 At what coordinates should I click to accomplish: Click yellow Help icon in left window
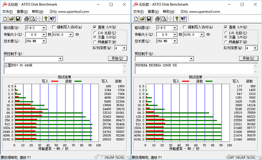click(x=46, y=19)
